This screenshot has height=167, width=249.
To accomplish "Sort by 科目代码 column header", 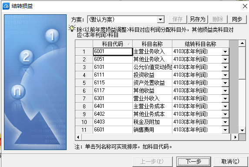I will (113, 44).
